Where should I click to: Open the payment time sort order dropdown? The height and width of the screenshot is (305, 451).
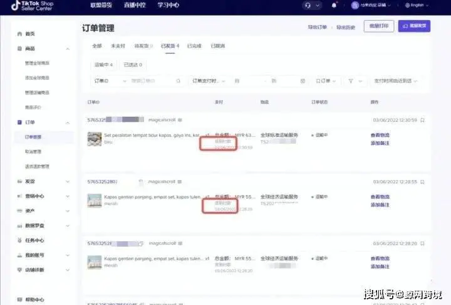point(395,81)
